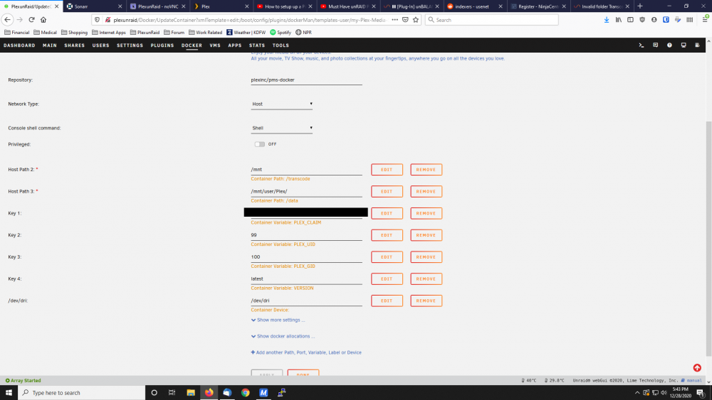The height and width of the screenshot is (400, 712).
Task: Open File Explorer from the taskbar
Action: click(191, 393)
